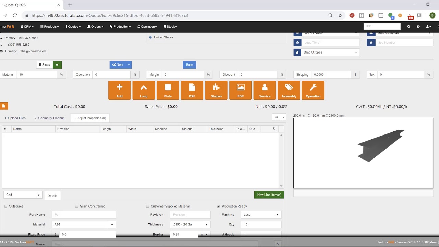
Task: Click the H-beam 3D preview
Action: point(381,145)
